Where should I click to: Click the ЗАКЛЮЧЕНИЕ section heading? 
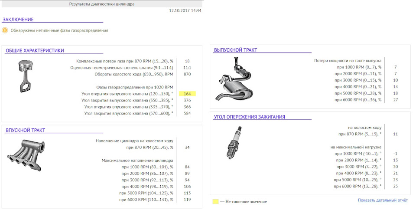pyautogui.click(x=18, y=20)
